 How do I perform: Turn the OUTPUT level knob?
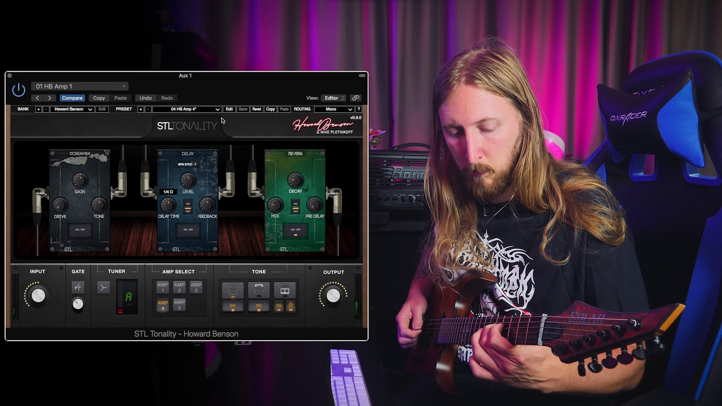332,295
